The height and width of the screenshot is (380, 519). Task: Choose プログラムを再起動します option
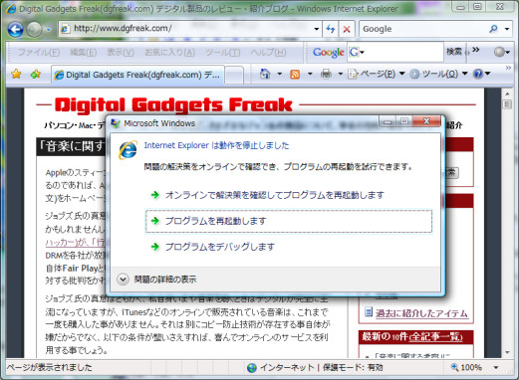[289, 221]
